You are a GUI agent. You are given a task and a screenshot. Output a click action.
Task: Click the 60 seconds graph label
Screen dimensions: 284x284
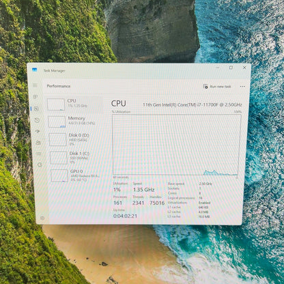(x=121, y=177)
